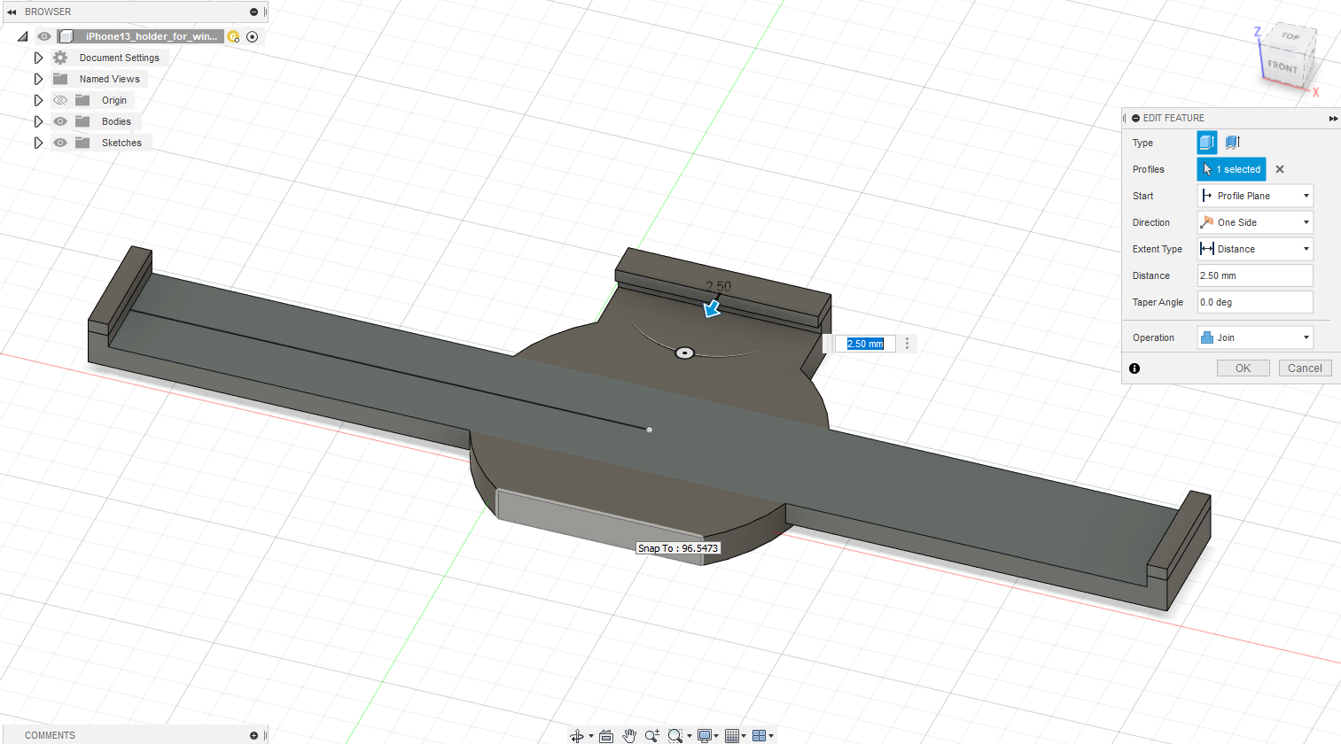Viewport: 1341px width, 744px height.
Task: Click the info icon in Edit Feature
Action: (x=1134, y=368)
